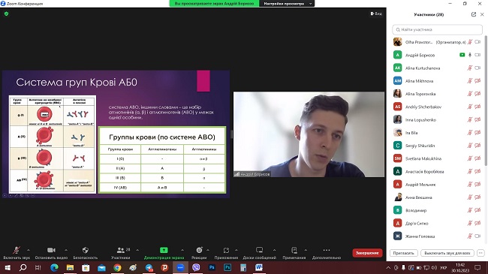The width and height of the screenshot is (488, 274).
Task: Click the Security shield icon in toolbar
Action: (x=86, y=250)
